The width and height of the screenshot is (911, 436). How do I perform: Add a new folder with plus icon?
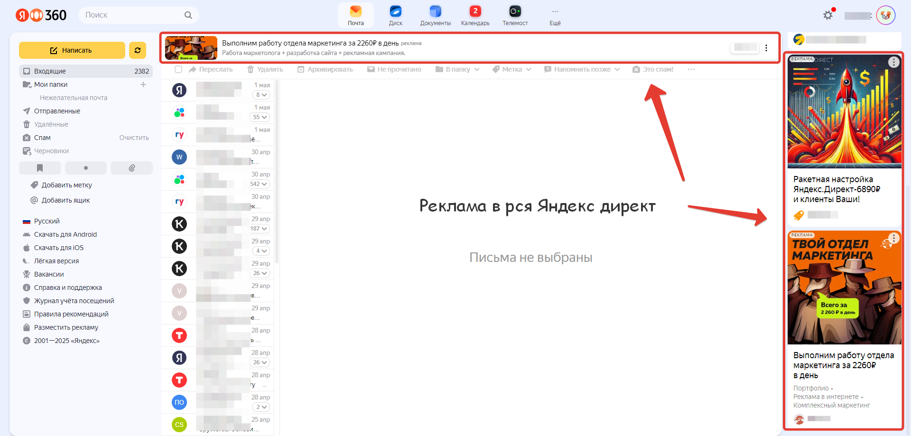pyautogui.click(x=143, y=84)
